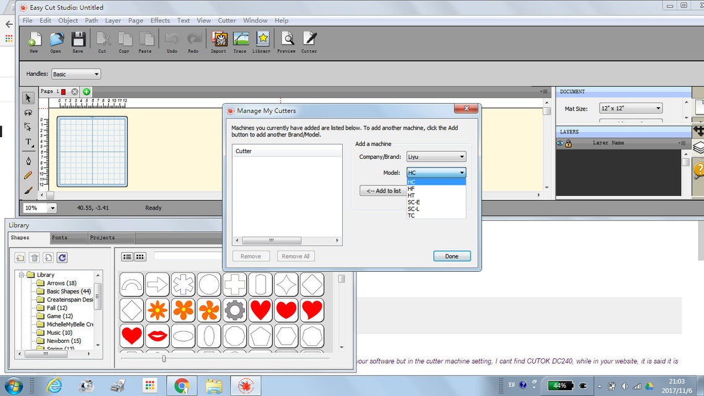Select the Lasso selection tool
This screenshot has width=704, height=396.
point(28,114)
